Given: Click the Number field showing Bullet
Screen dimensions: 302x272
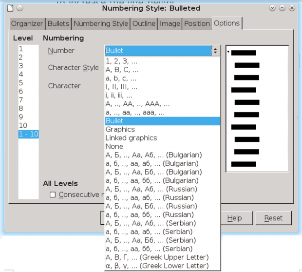Looking at the screenshot, I should (158, 51).
